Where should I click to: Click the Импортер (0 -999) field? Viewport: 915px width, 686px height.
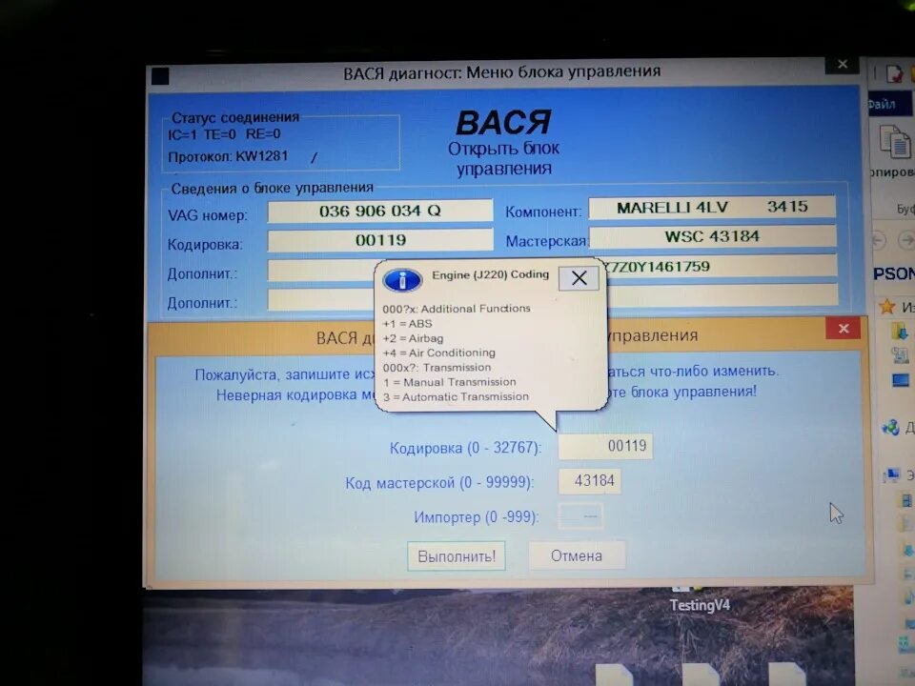pyautogui.click(x=580, y=516)
